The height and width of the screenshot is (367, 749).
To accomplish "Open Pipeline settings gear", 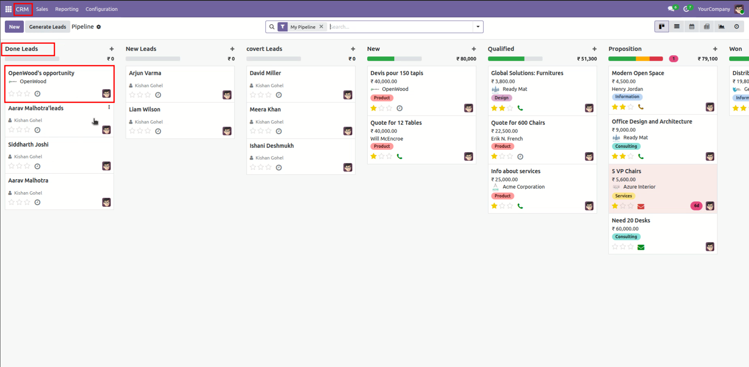I will pos(99,27).
